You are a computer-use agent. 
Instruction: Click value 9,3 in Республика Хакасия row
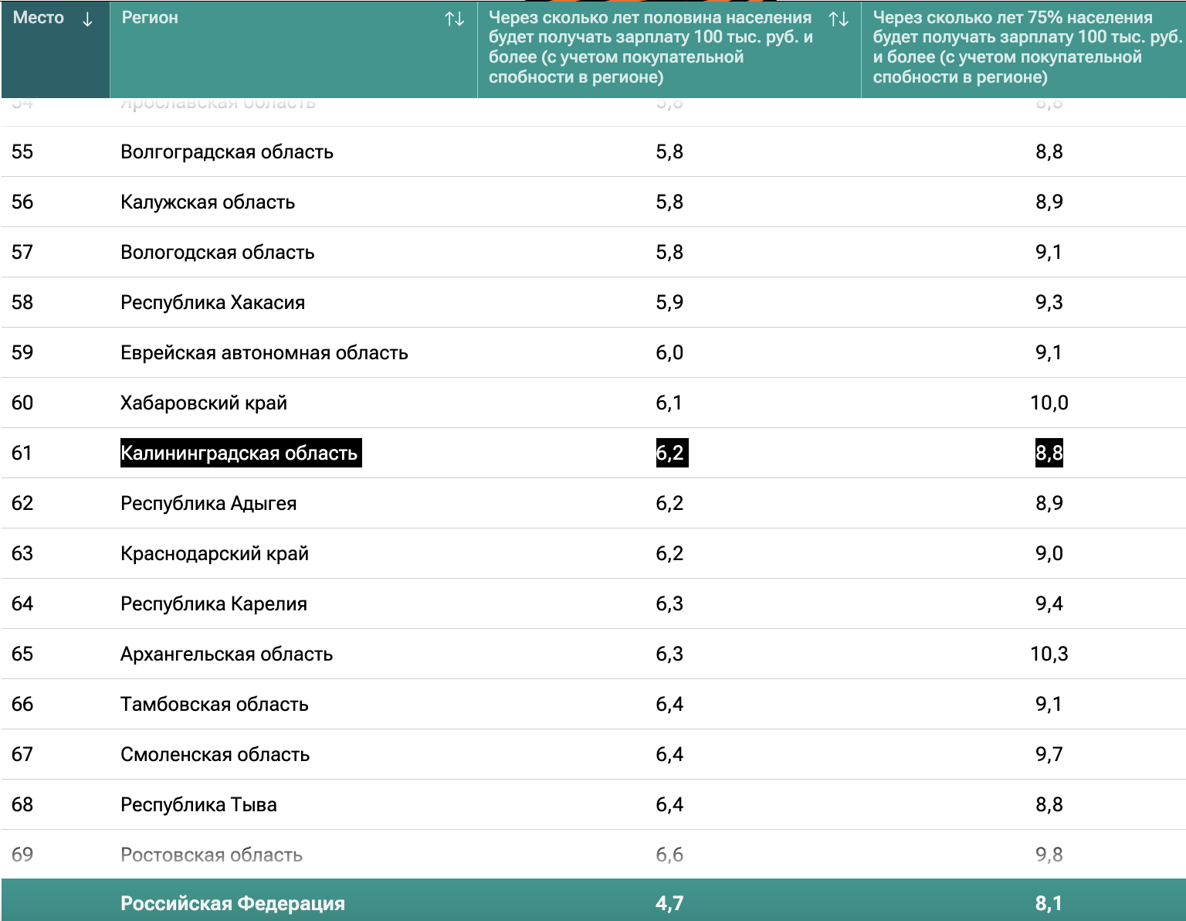tap(1049, 302)
